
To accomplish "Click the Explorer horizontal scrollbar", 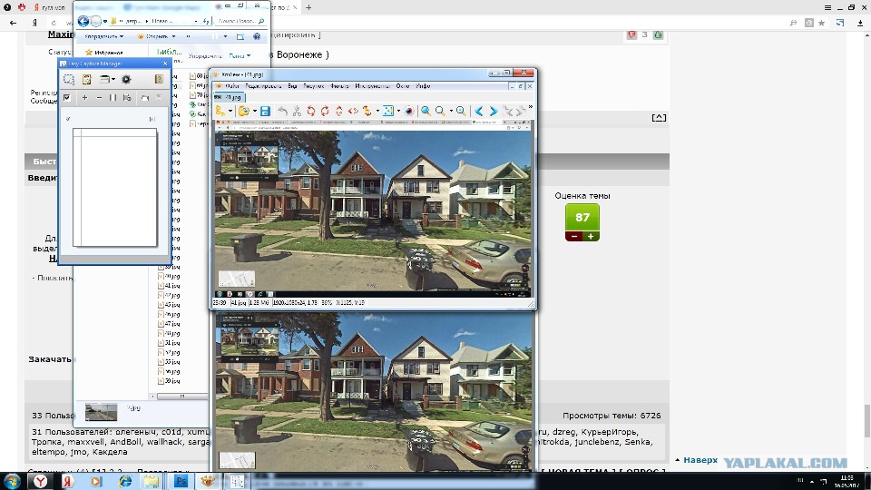I will (181, 397).
